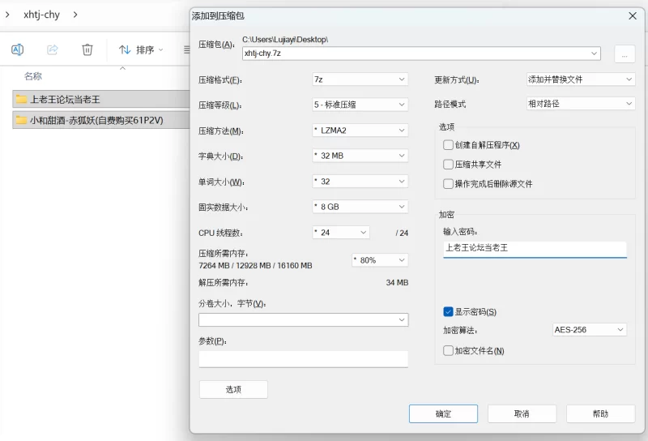Open the 压缩格式 7z dropdown

click(360, 79)
